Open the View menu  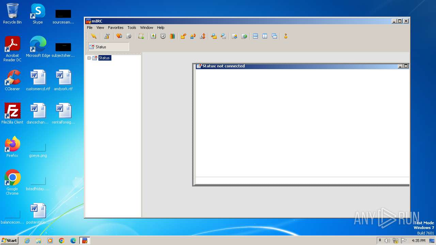pyautogui.click(x=100, y=28)
